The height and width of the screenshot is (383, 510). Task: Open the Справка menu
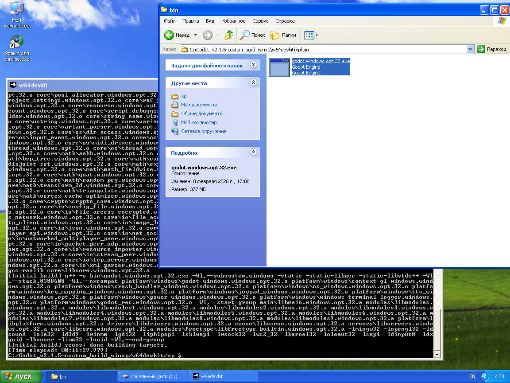pyautogui.click(x=285, y=21)
